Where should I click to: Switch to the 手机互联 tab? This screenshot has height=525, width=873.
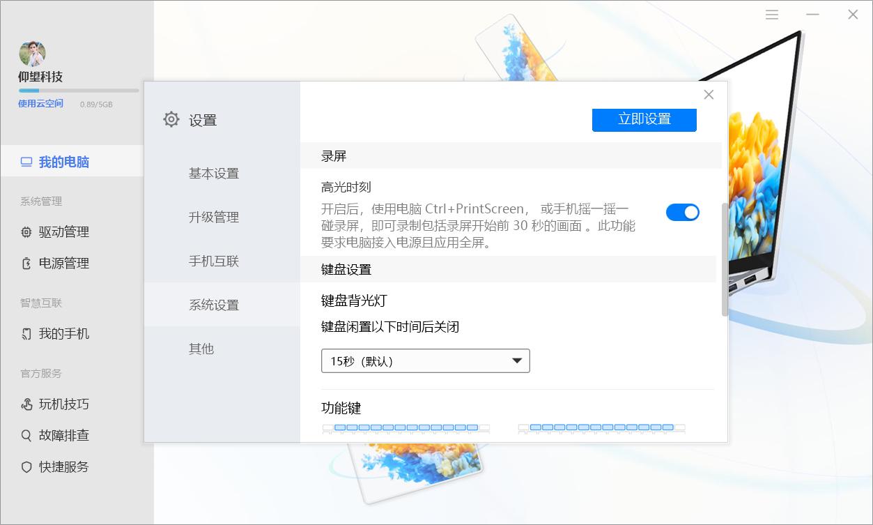[x=213, y=261]
